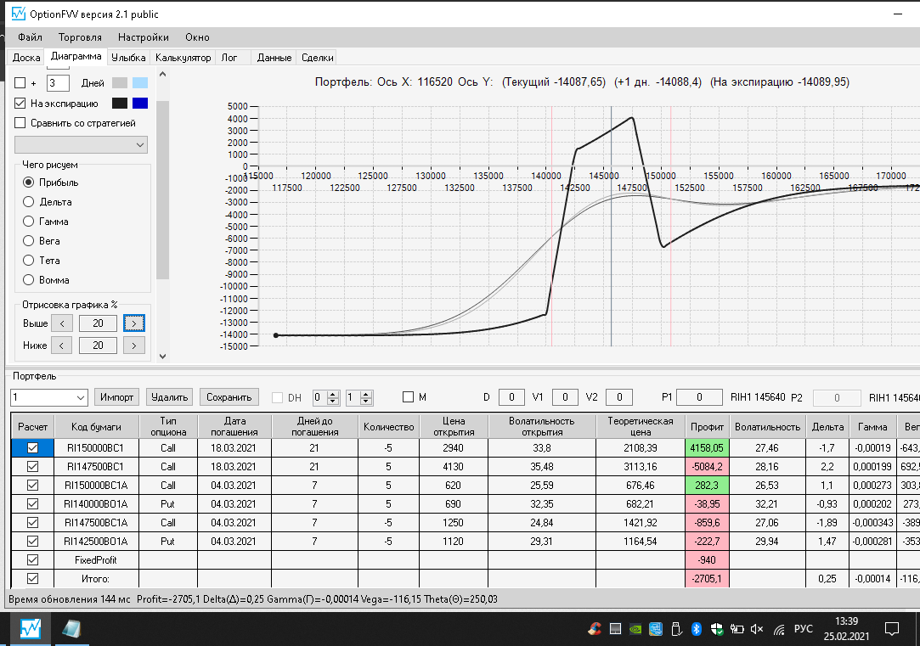This screenshot has height=646, width=920.
Task: Switch to the Данные tab
Action: click(x=274, y=58)
